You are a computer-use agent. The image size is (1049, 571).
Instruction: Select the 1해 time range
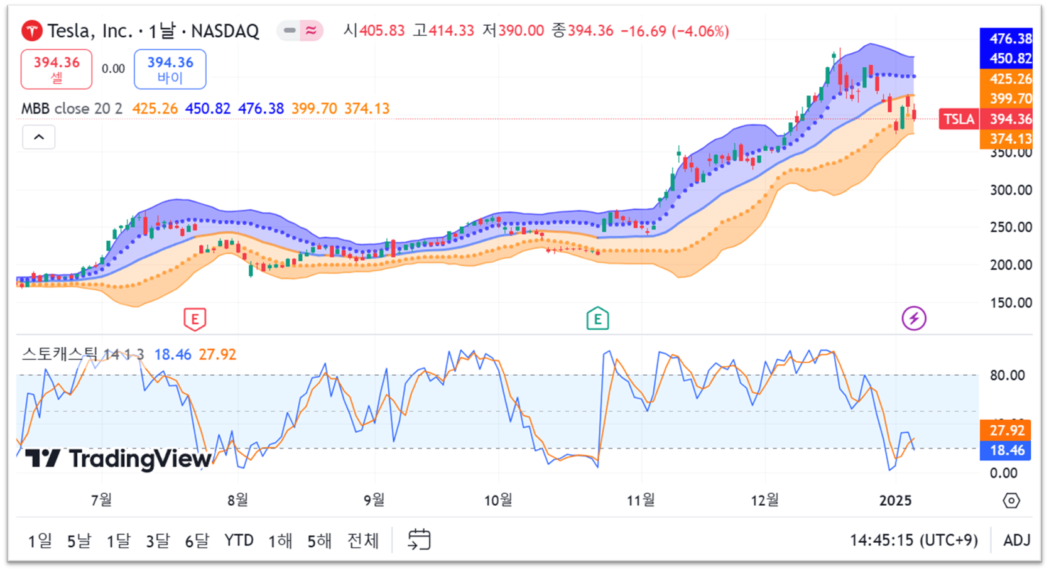tap(280, 540)
